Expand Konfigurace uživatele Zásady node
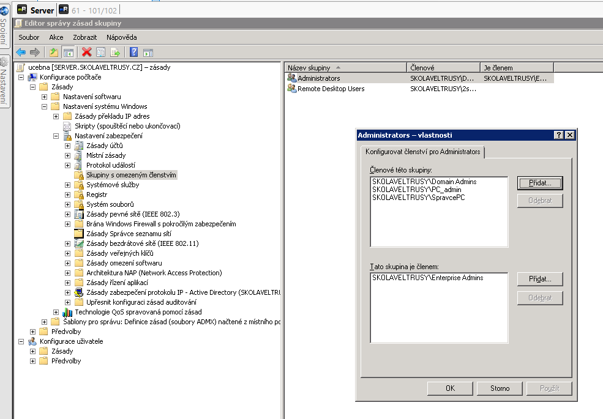603x419 pixels. 32,351
